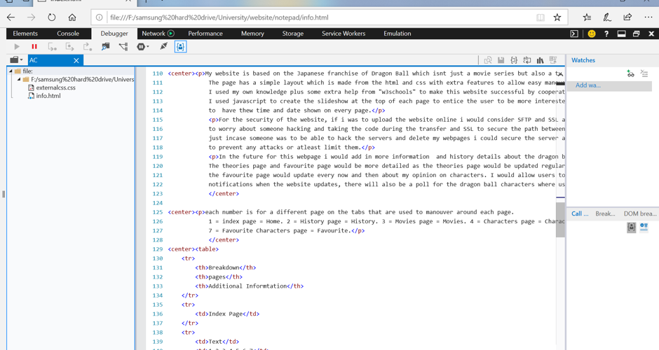Collapse the F:/samsung hard drive folder node
The width and height of the screenshot is (659, 350).
click(19, 79)
